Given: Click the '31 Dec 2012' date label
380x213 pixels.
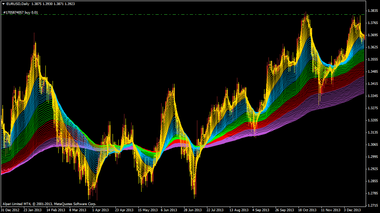Looking at the screenshot, I should pyautogui.click(x=10, y=210).
